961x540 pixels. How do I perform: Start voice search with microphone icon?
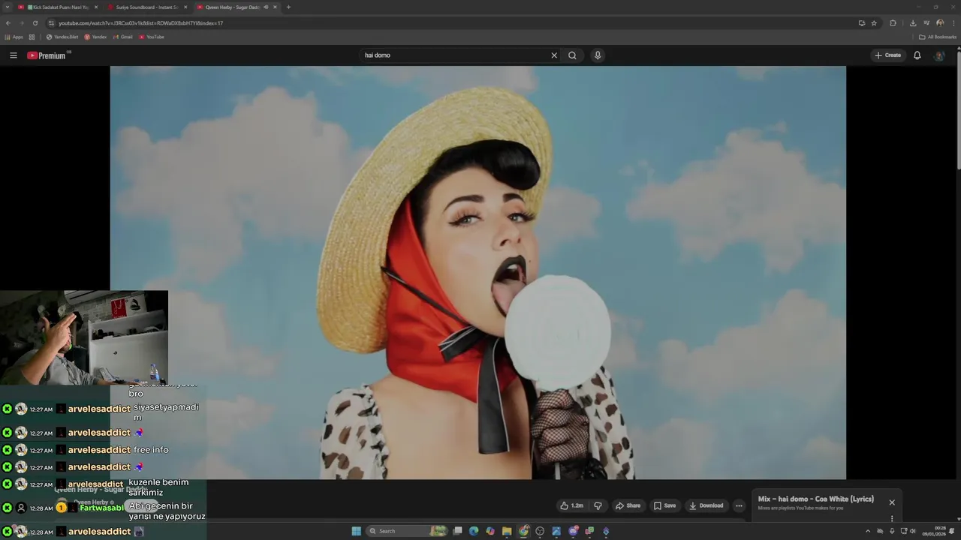click(x=598, y=55)
